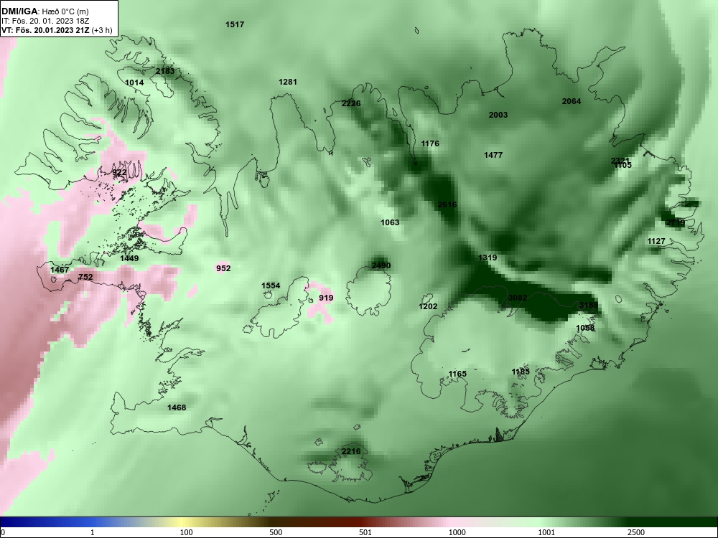Click the value 3082 on the glacier
The height and width of the screenshot is (538, 718).
coord(518,298)
